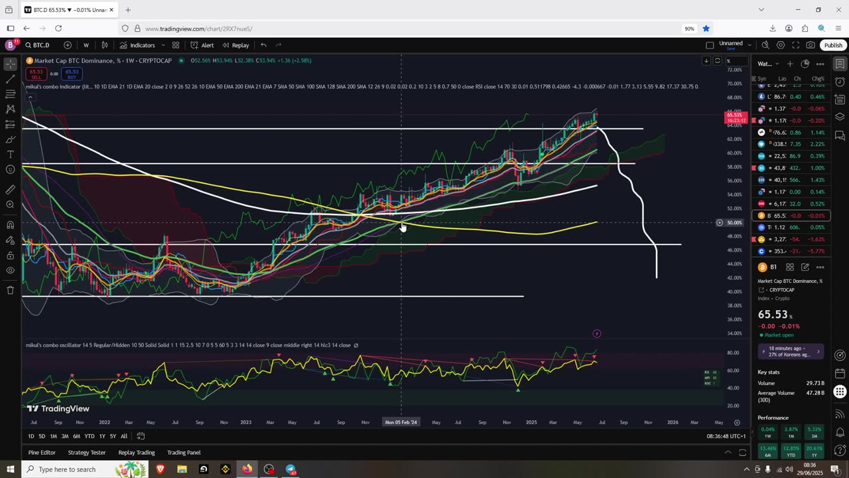
Task: Open the object tree layers panel
Action: 840,117
